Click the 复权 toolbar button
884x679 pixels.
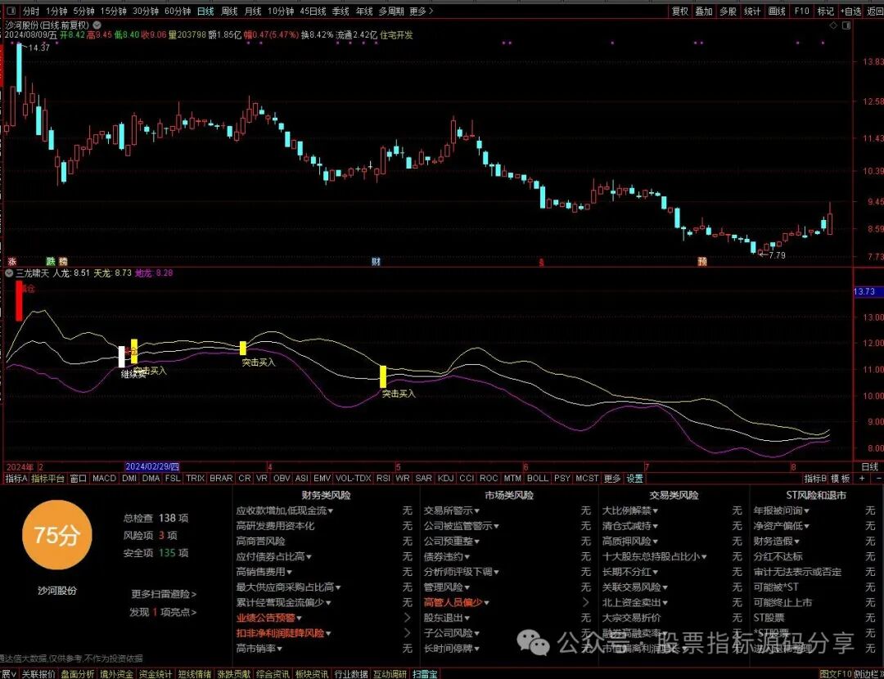[680, 11]
